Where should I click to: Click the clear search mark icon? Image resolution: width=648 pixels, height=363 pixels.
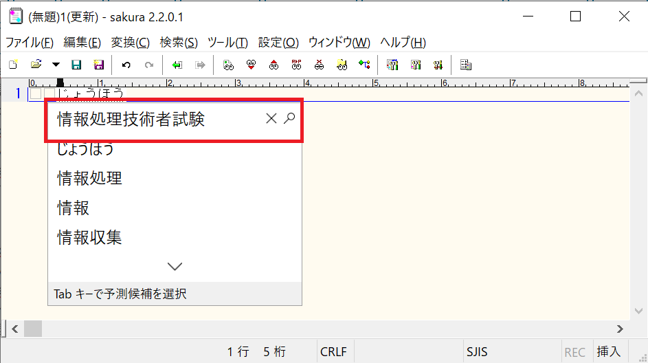click(319, 65)
